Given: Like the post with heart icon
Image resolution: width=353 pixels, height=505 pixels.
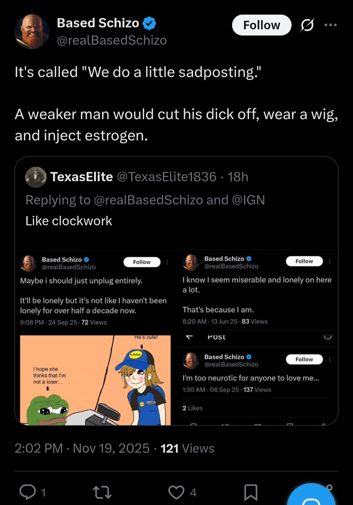Looking at the screenshot, I should point(176,492).
